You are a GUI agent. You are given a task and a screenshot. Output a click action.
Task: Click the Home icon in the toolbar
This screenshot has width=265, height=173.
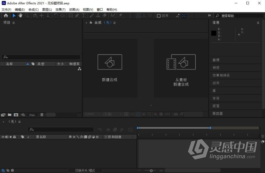click(x=6, y=16)
